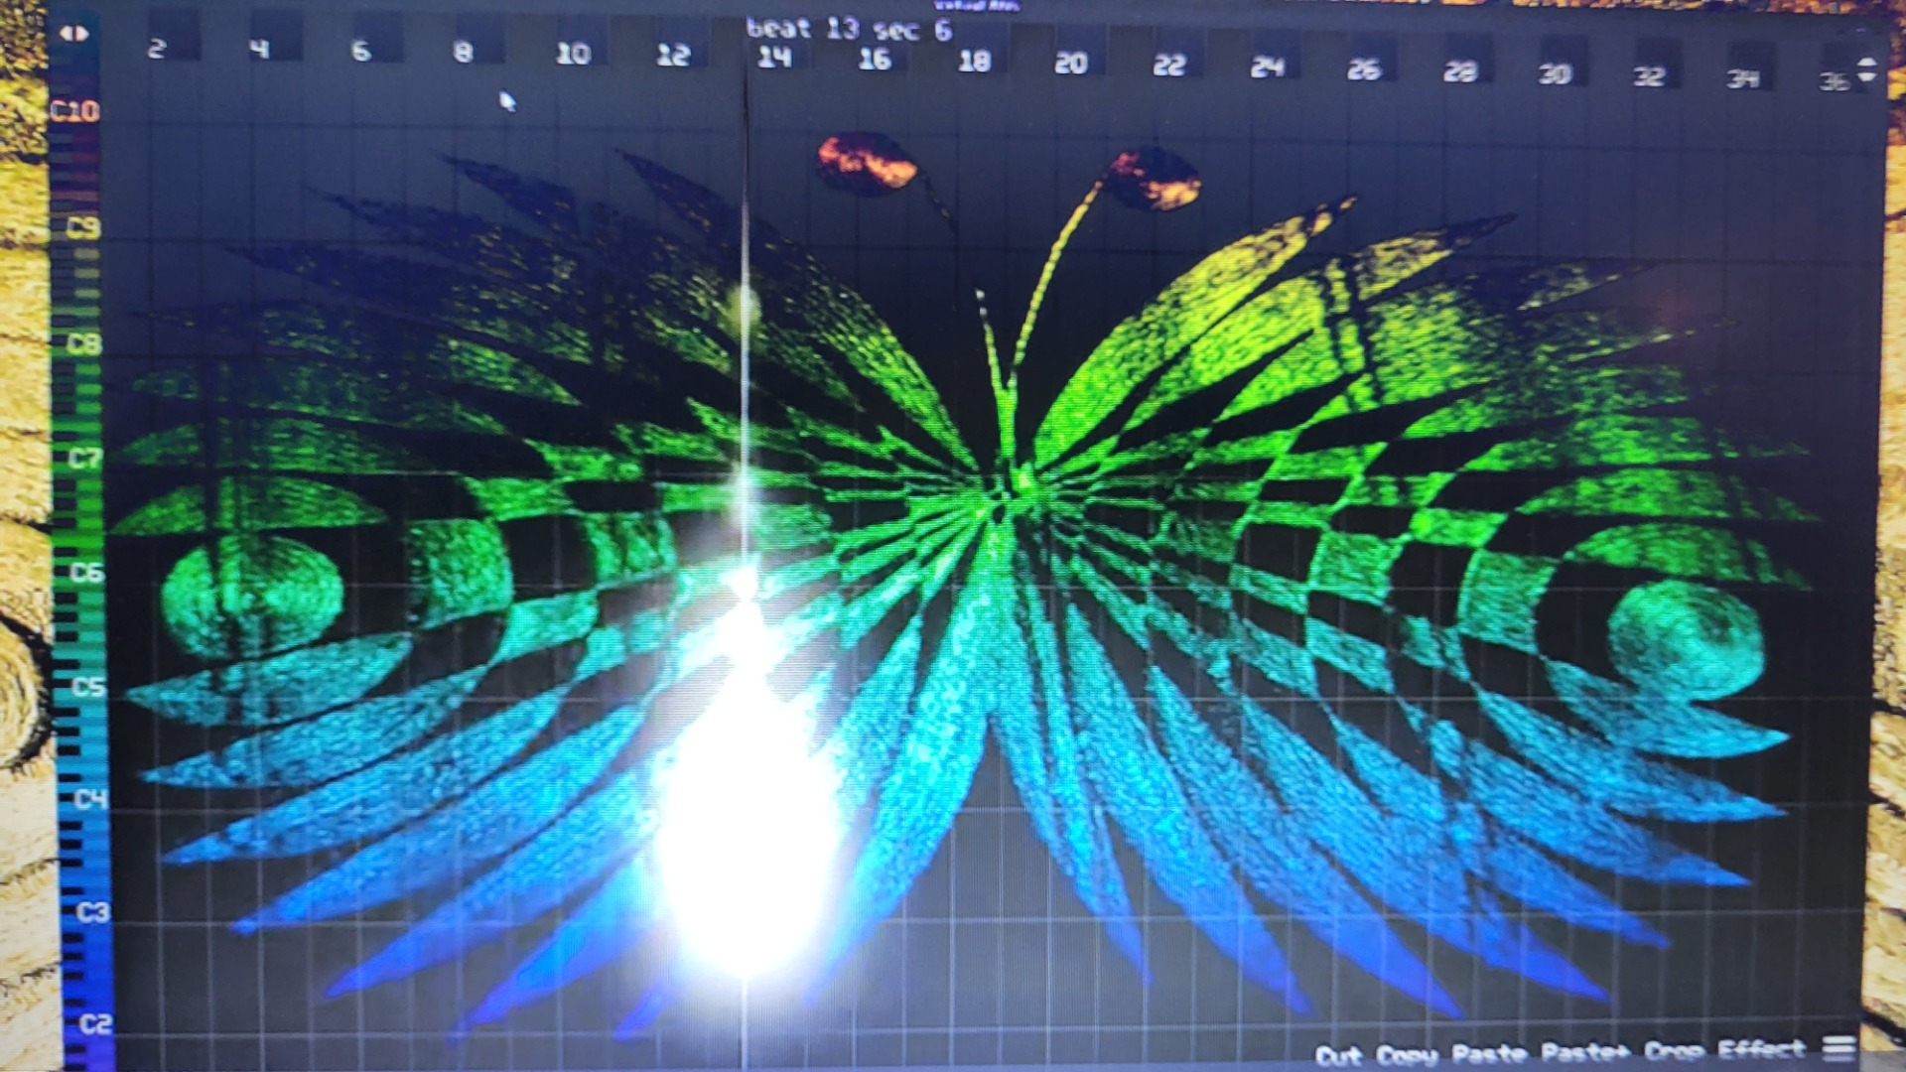Click the Paste+ button
This screenshot has height=1072, width=1906.
[1584, 1052]
